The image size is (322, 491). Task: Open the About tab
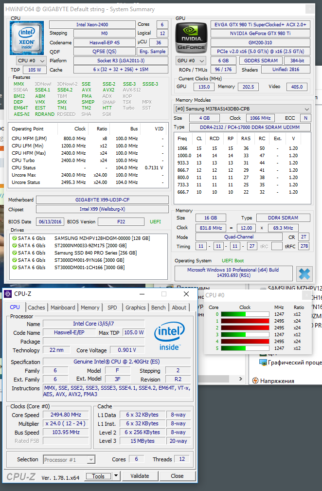(x=179, y=308)
